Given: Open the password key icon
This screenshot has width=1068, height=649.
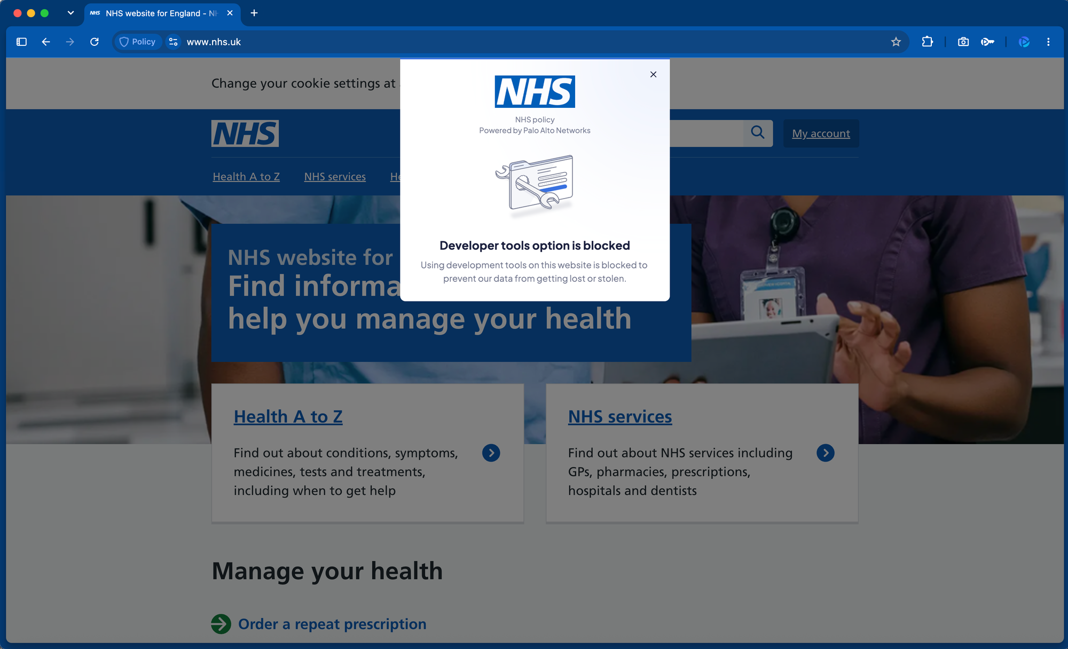Looking at the screenshot, I should (x=987, y=42).
